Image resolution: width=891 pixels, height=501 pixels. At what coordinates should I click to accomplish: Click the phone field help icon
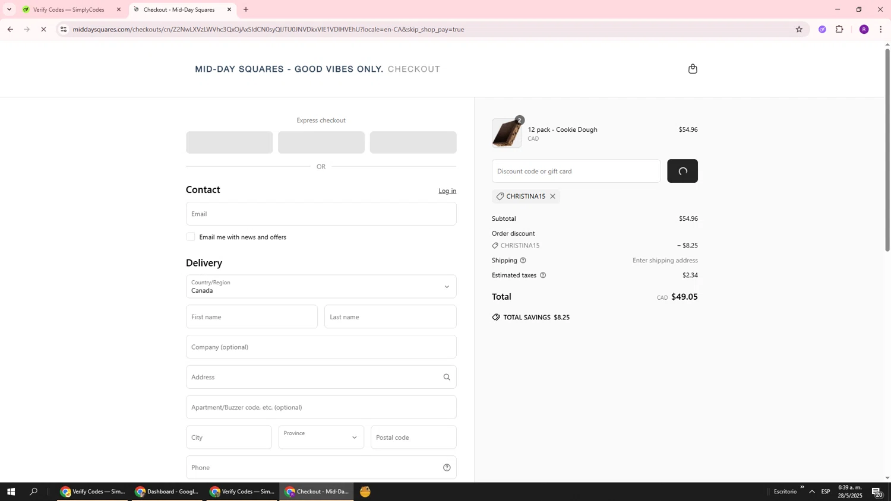click(x=447, y=468)
